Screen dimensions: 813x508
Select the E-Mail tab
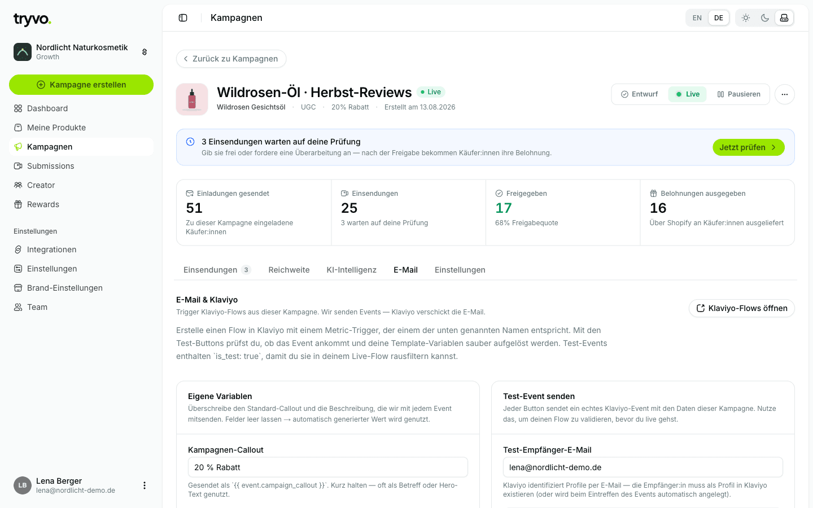tap(406, 270)
